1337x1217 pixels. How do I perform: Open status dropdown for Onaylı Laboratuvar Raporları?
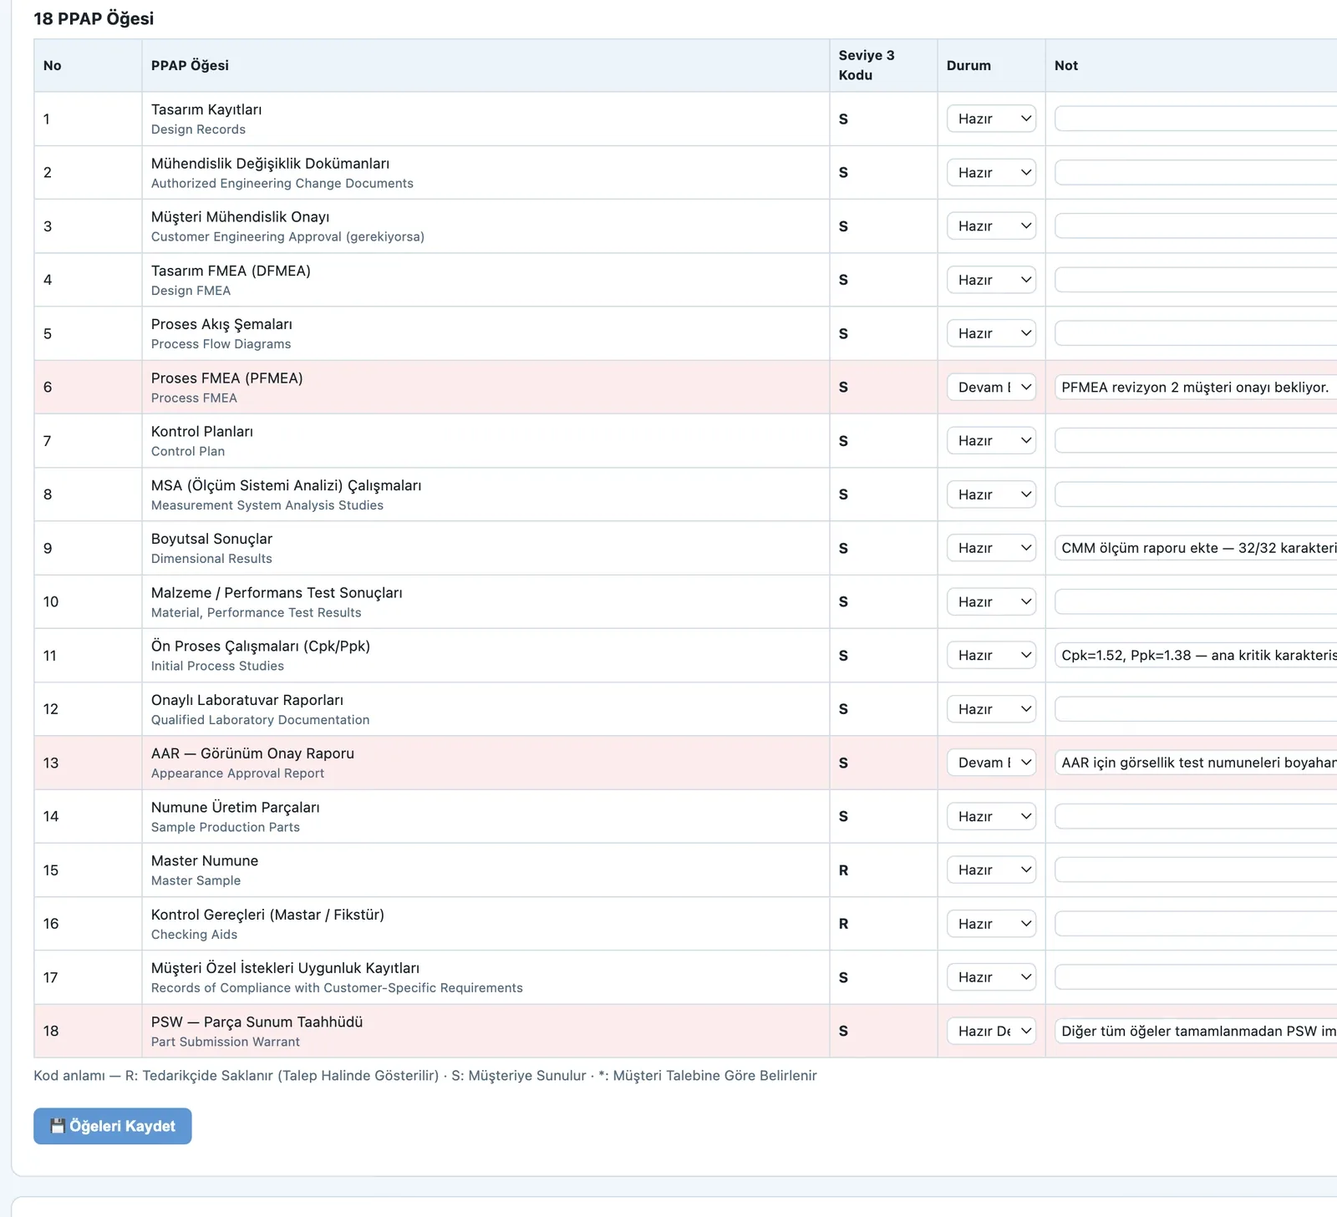[991, 709]
